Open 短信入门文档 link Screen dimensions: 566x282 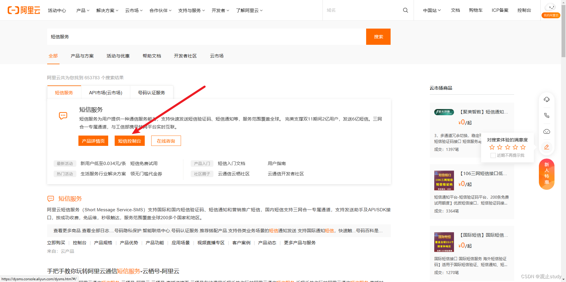click(x=231, y=163)
